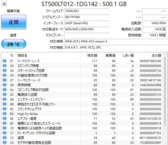Click status icon for C1 ロード/アンロードサイクル回数
This screenshot has width=168, height=145.
[5, 133]
